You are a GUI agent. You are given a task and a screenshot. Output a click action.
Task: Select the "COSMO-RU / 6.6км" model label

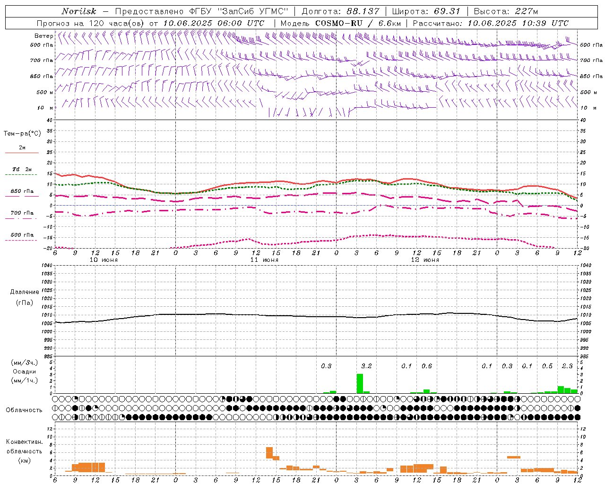358,23
